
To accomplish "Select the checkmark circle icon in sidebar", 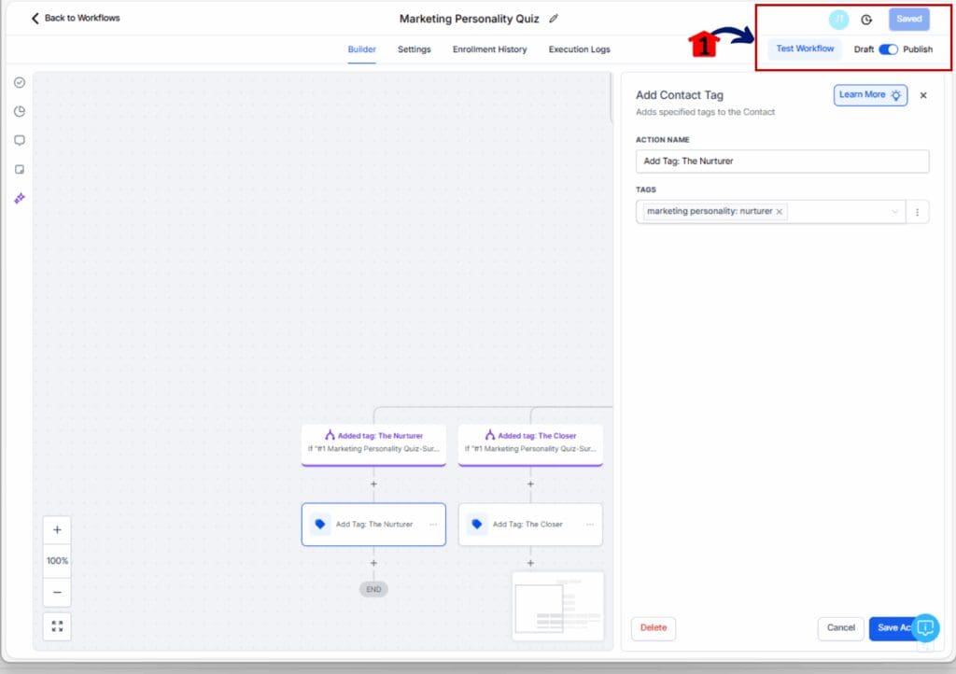I will pyautogui.click(x=19, y=82).
